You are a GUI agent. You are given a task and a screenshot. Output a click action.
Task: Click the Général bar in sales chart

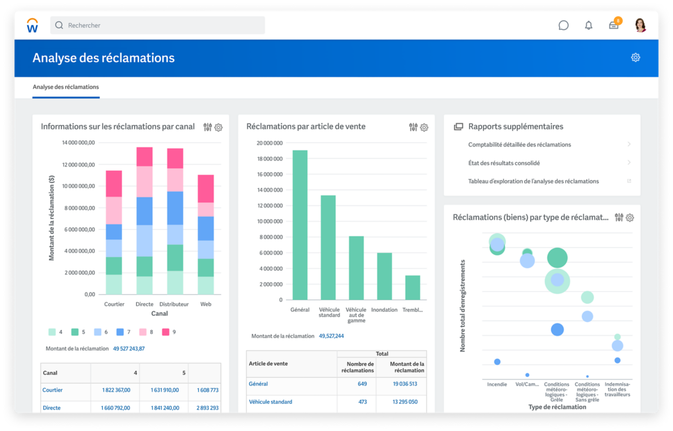coord(300,225)
